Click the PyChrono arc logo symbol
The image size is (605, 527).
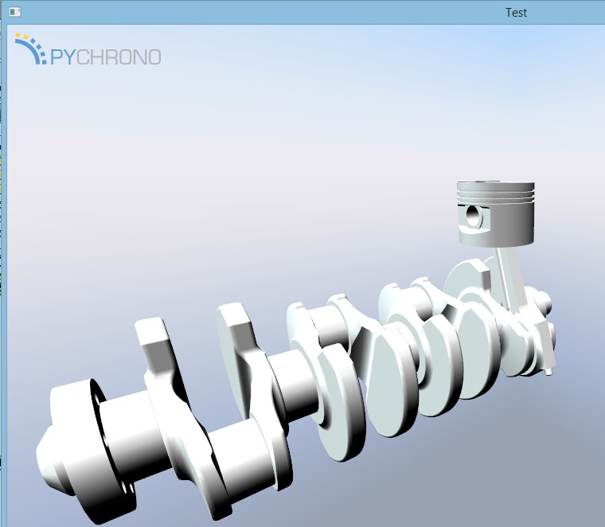click(x=30, y=49)
